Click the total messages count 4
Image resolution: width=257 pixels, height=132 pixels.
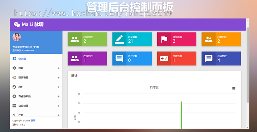(x=219, y=60)
